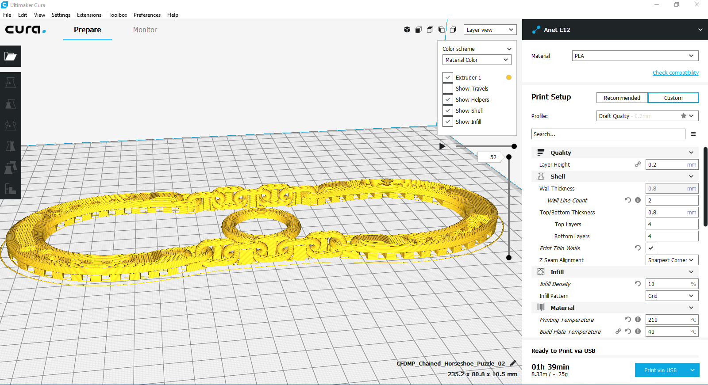Collapse the Infill settings section
The image size is (708, 385).
[615, 272]
